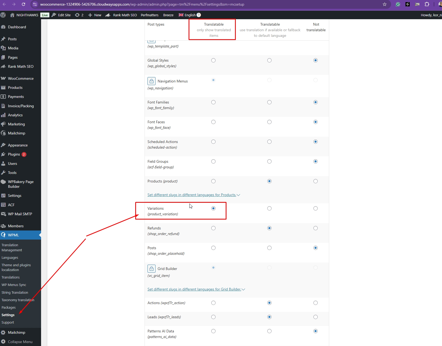Bookmark this page with the star icon
The height and width of the screenshot is (346, 442).
(384, 4)
